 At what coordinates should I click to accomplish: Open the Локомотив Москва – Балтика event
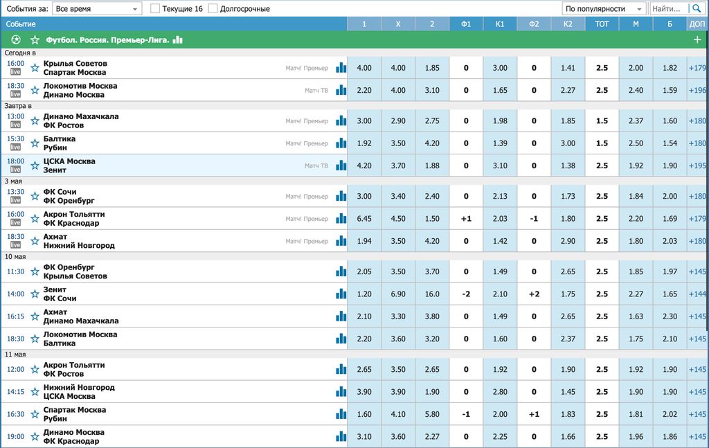coord(80,339)
